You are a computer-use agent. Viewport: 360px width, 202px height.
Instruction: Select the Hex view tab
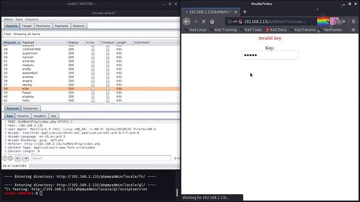53,116
